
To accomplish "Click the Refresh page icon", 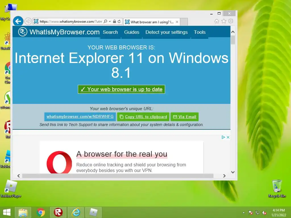I will tap(119, 22).
